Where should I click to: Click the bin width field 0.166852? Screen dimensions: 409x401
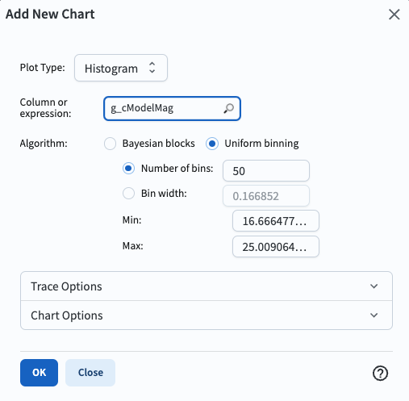coord(266,195)
